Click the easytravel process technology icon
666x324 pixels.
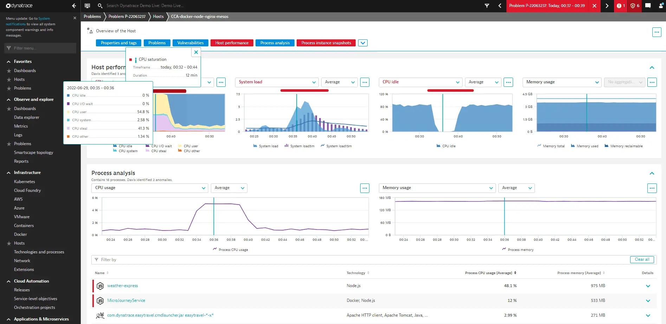[100, 316]
